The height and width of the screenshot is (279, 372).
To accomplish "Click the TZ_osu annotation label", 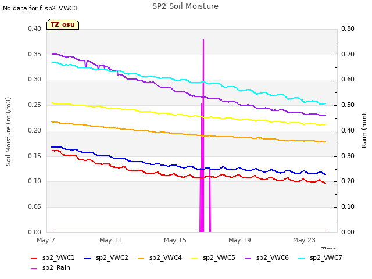I will [63, 24].
